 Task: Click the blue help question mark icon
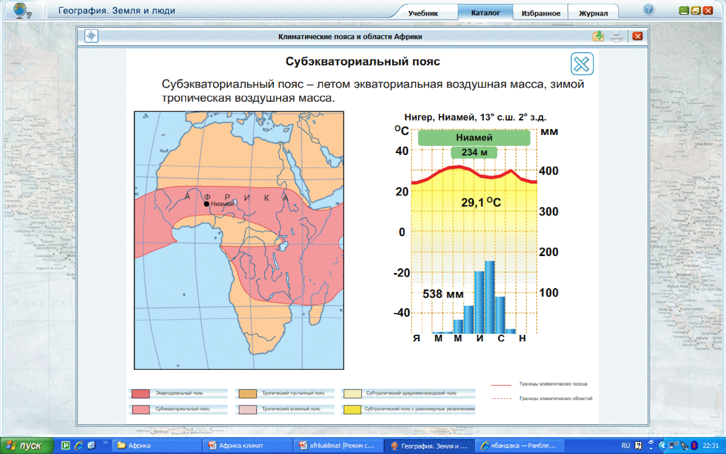649,9
